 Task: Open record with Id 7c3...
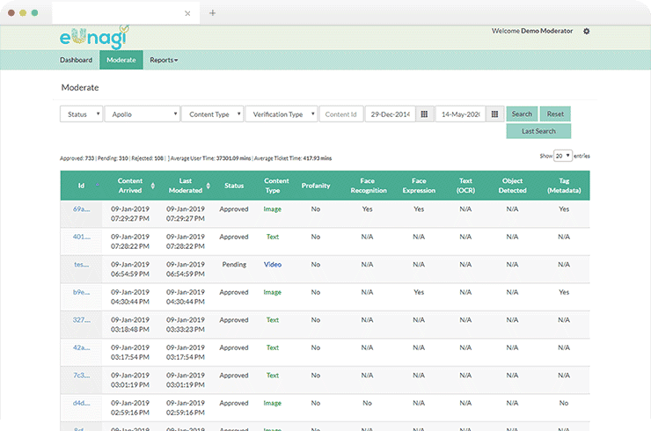pyautogui.click(x=81, y=376)
